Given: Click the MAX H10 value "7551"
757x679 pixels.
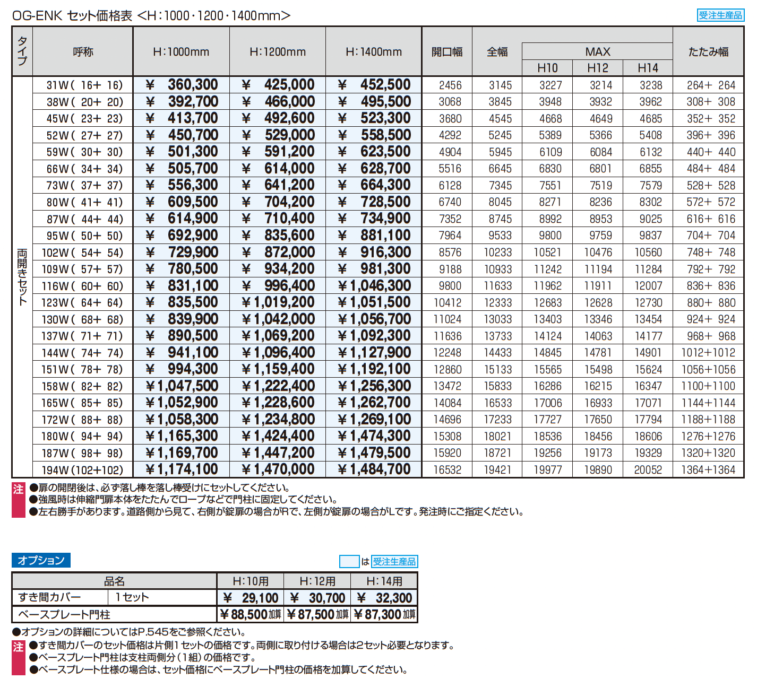Looking at the screenshot, I should click(x=550, y=186).
